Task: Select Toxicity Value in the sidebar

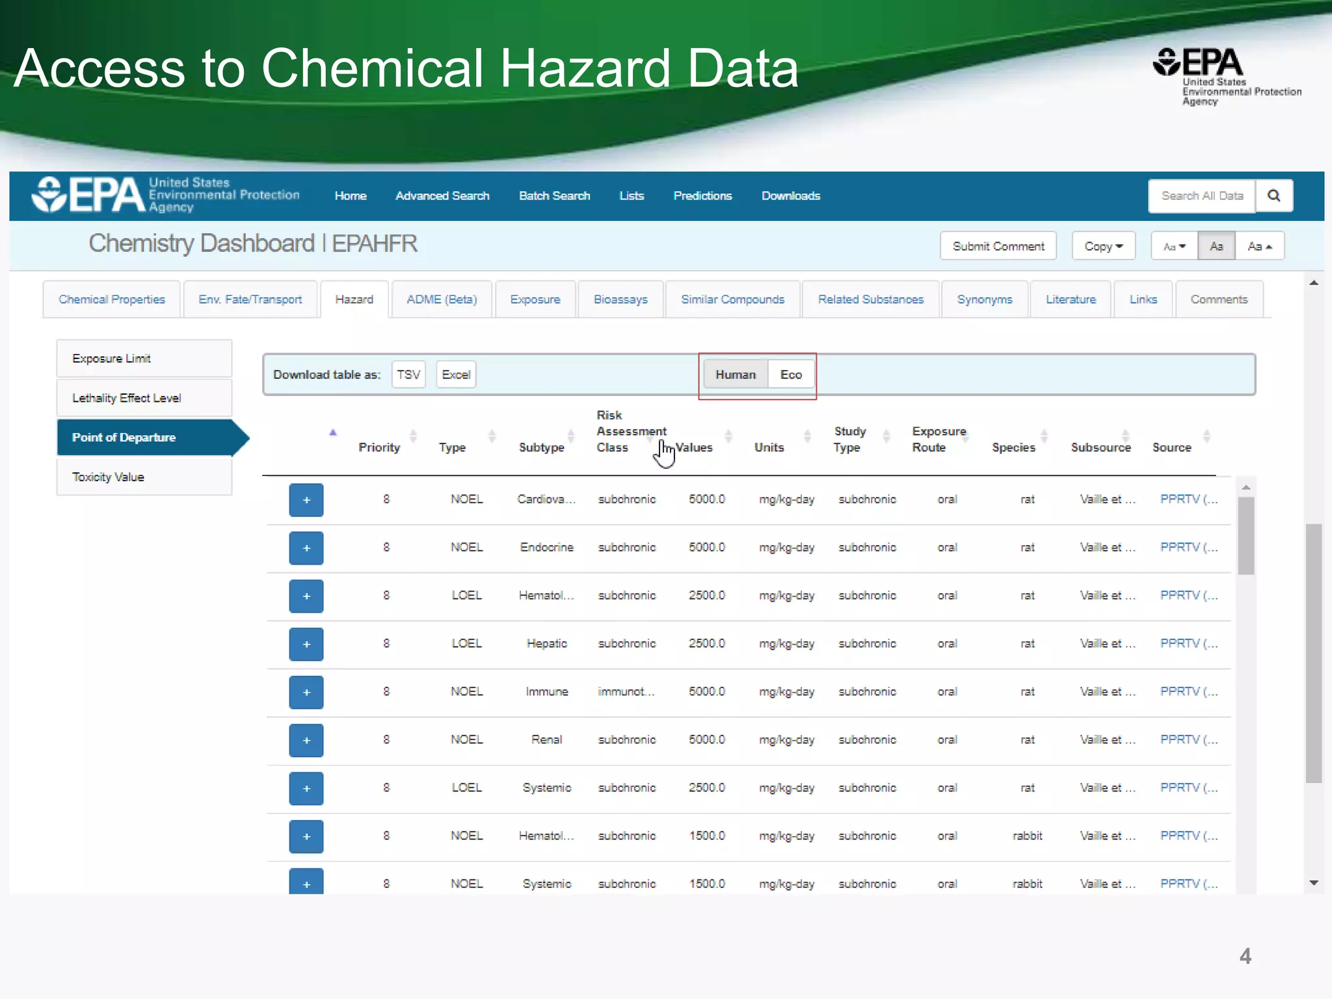Action: tap(144, 477)
